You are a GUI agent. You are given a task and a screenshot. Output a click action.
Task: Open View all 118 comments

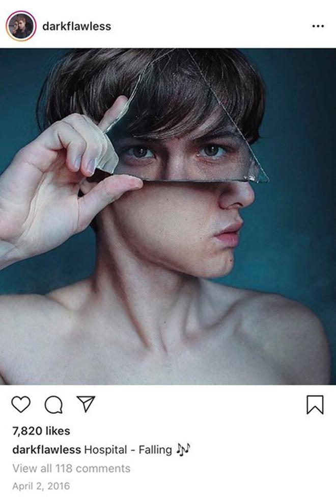click(71, 468)
